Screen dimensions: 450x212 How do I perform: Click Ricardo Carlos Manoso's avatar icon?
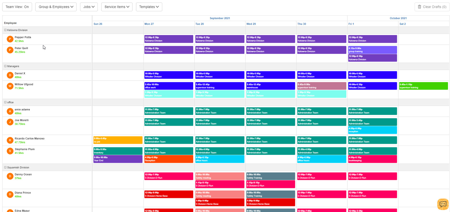coord(10,140)
